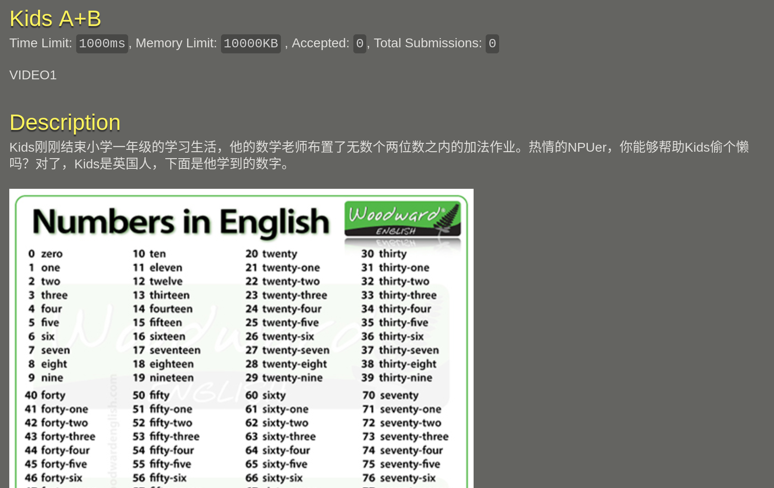774x488 pixels.
Task: Click "40 forty" in the chart
Action: click(x=45, y=395)
